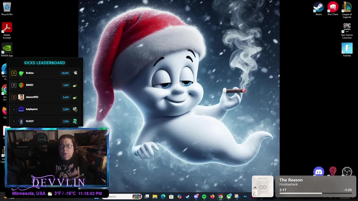This screenshot has width=358, height=201.
Task: Select leaderboard user "sharron1982"
Action: [32, 97]
